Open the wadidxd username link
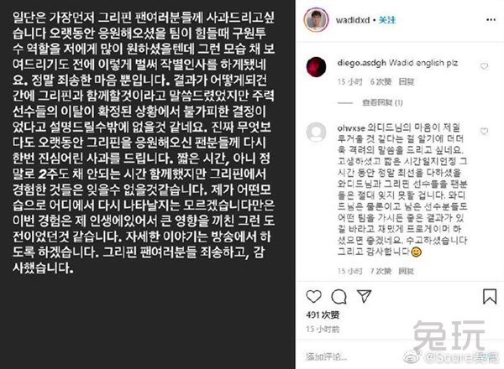The height and width of the screenshot is (369, 504). [x=353, y=20]
